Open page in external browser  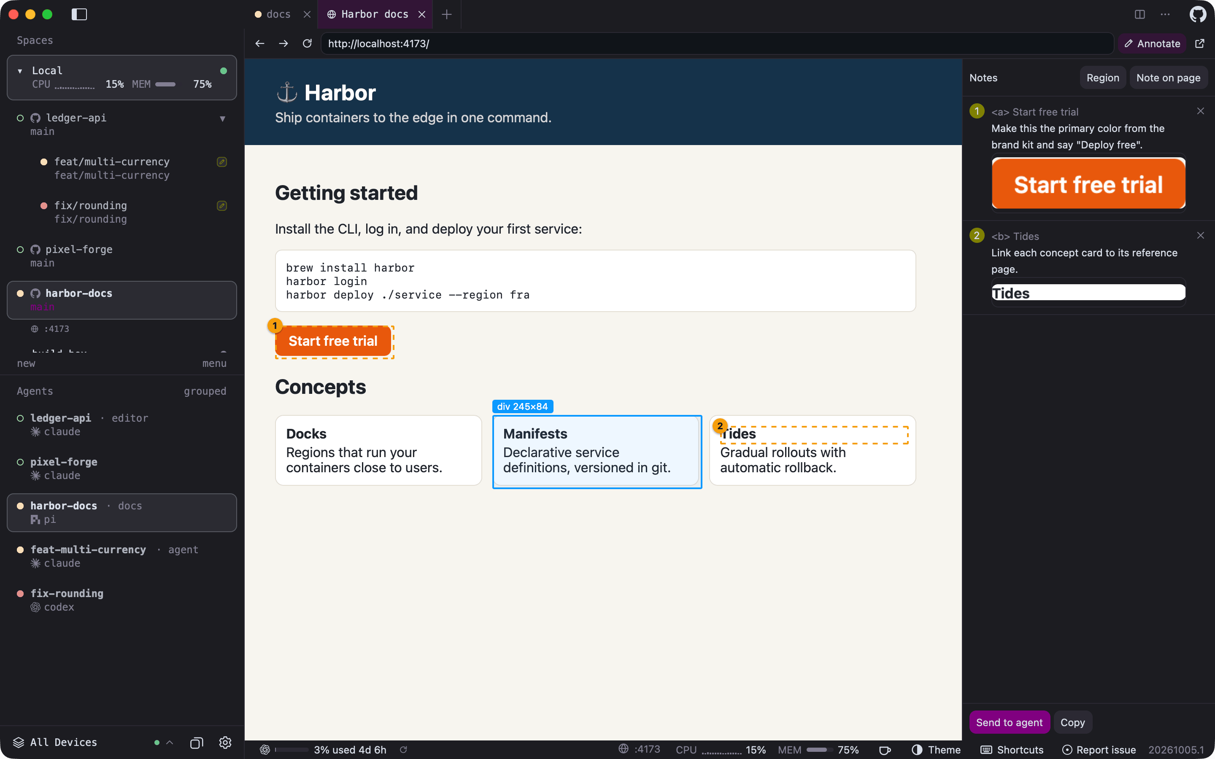click(x=1199, y=44)
